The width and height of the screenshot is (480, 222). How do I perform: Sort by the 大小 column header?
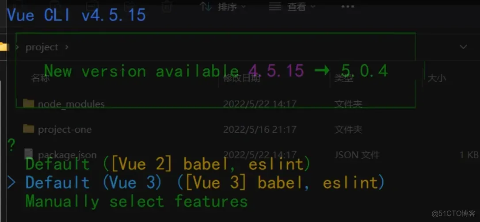click(x=437, y=79)
